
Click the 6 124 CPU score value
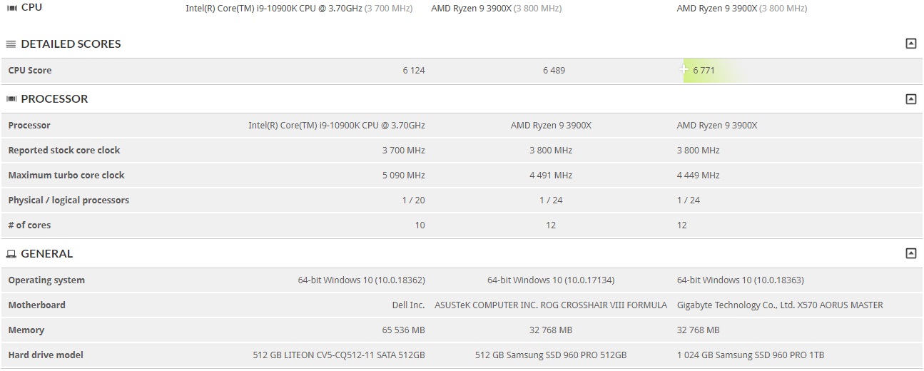click(x=413, y=71)
